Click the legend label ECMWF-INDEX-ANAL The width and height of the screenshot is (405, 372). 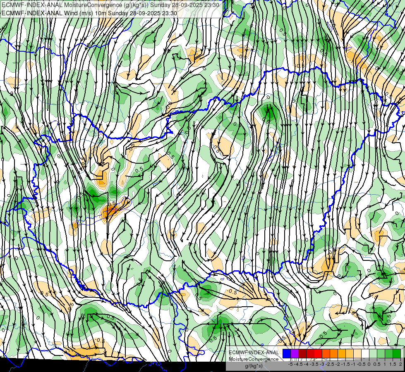tap(254, 353)
